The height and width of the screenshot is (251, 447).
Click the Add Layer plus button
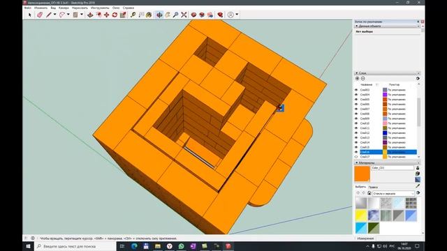coord(357,79)
